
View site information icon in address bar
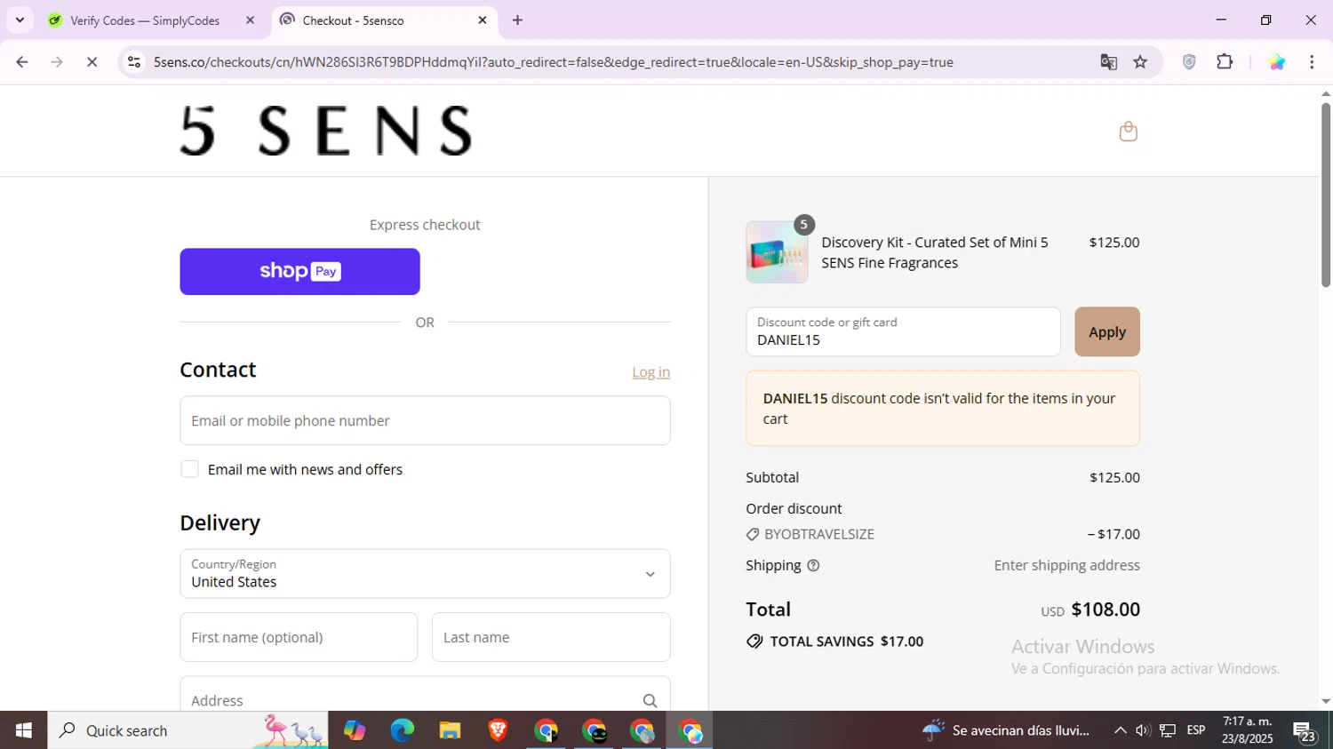(x=134, y=62)
